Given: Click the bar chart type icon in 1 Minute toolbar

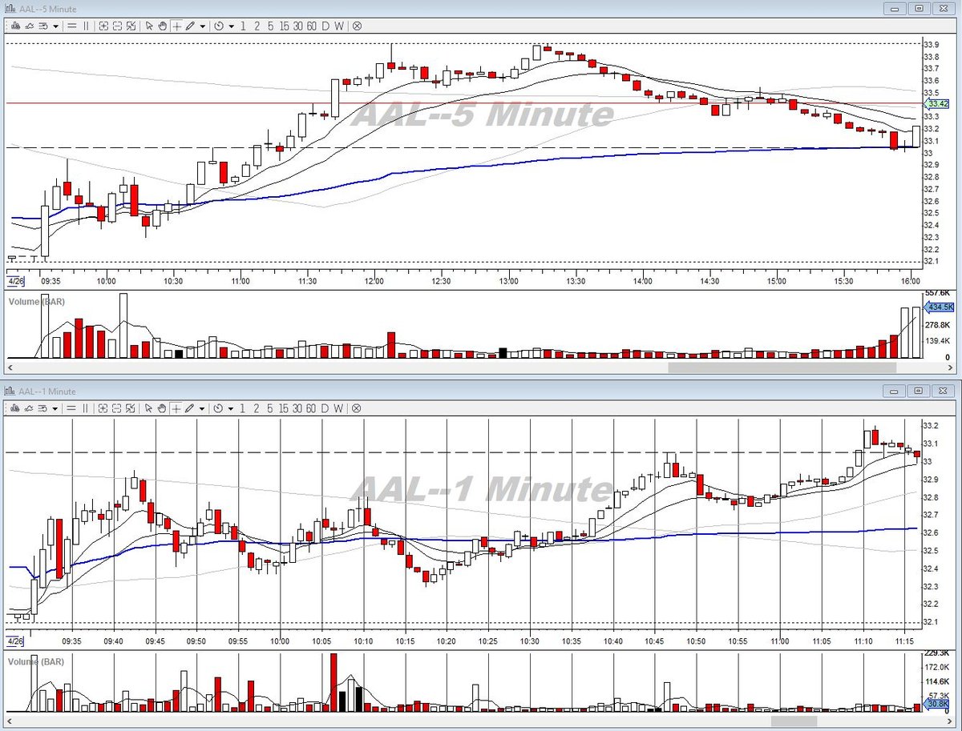Looking at the screenshot, I should point(15,408).
